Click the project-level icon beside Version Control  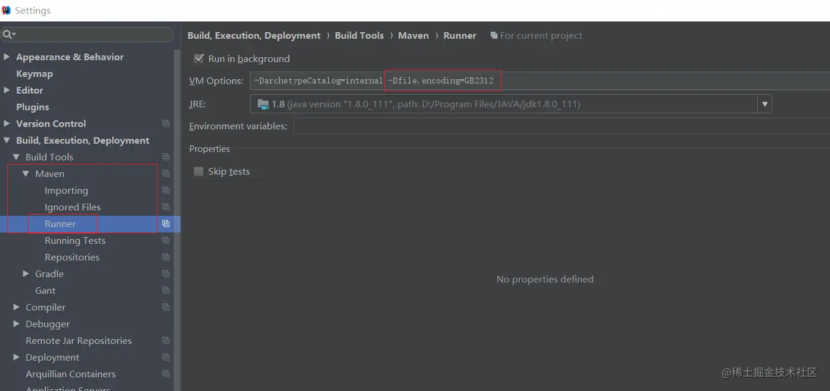point(166,123)
